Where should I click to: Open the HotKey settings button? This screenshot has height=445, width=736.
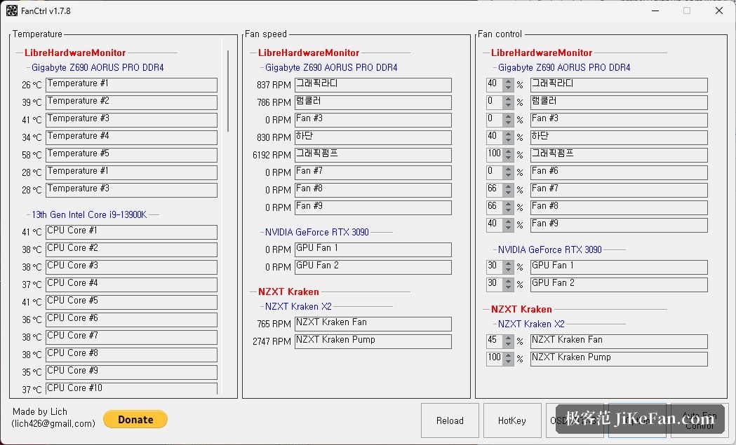[x=511, y=420]
